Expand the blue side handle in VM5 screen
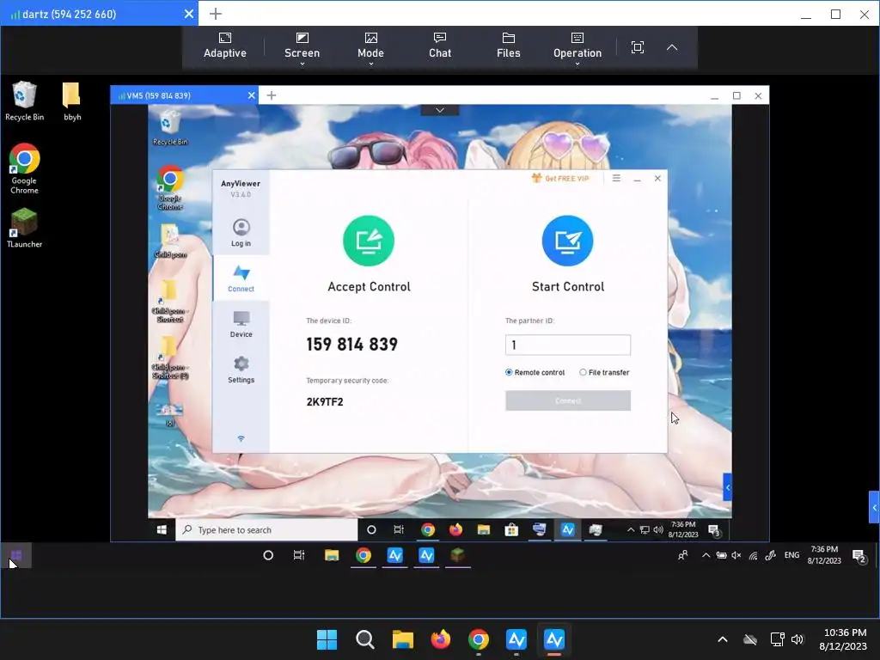Image resolution: width=880 pixels, height=660 pixels. [x=727, y=487]
